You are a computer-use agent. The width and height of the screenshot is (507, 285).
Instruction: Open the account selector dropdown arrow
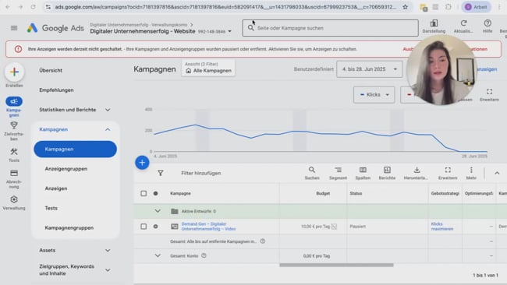tap(229, 32)
